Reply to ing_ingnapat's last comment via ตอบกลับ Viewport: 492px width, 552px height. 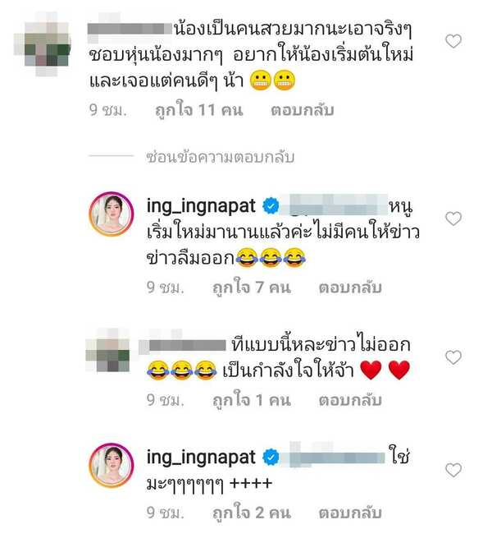click(x=350, y=513)
